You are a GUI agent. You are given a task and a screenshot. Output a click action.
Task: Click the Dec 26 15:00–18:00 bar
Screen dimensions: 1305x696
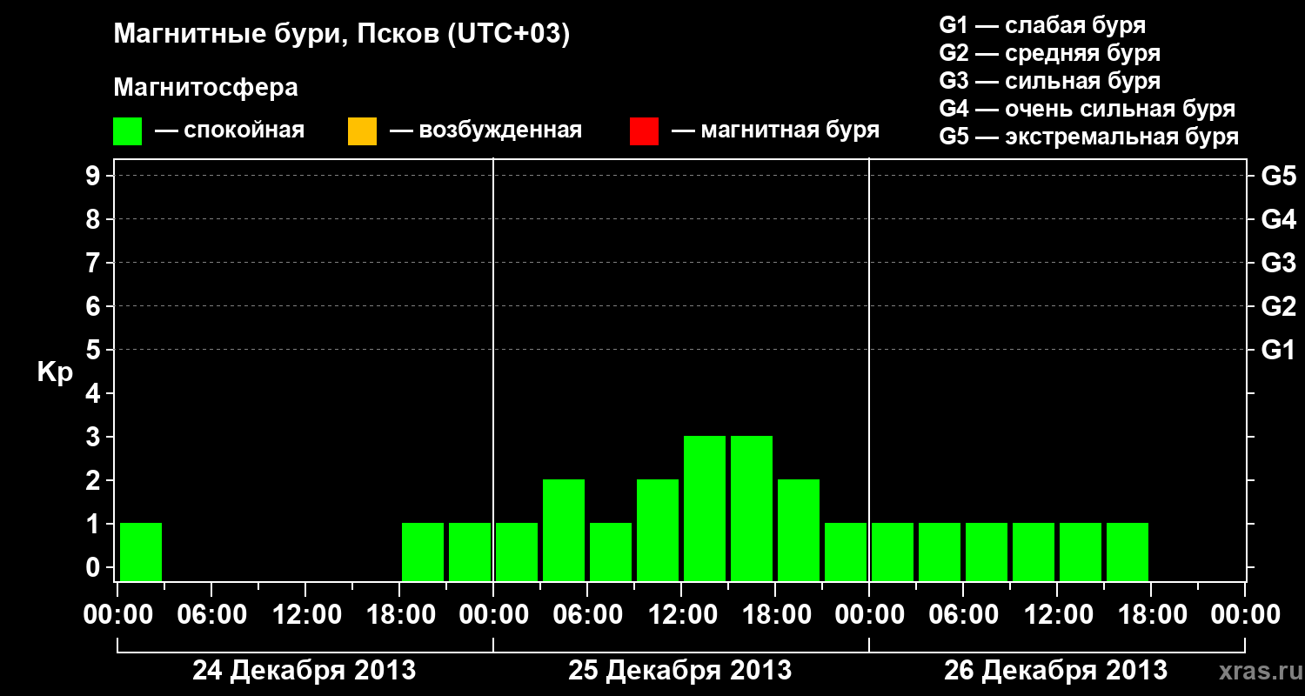(1128, 552)
